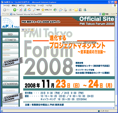The image size is (118, 113).
Task: Click in the address URL field
Action: pos(56,14)
